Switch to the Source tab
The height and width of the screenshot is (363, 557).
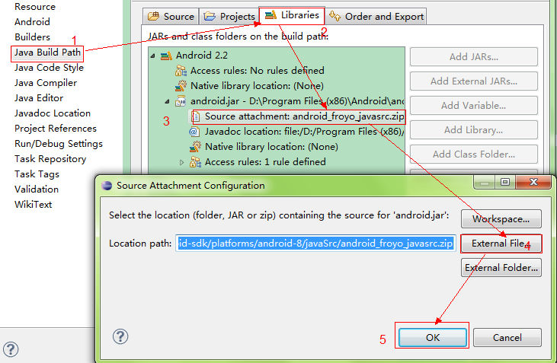click(x=171, y=16)
